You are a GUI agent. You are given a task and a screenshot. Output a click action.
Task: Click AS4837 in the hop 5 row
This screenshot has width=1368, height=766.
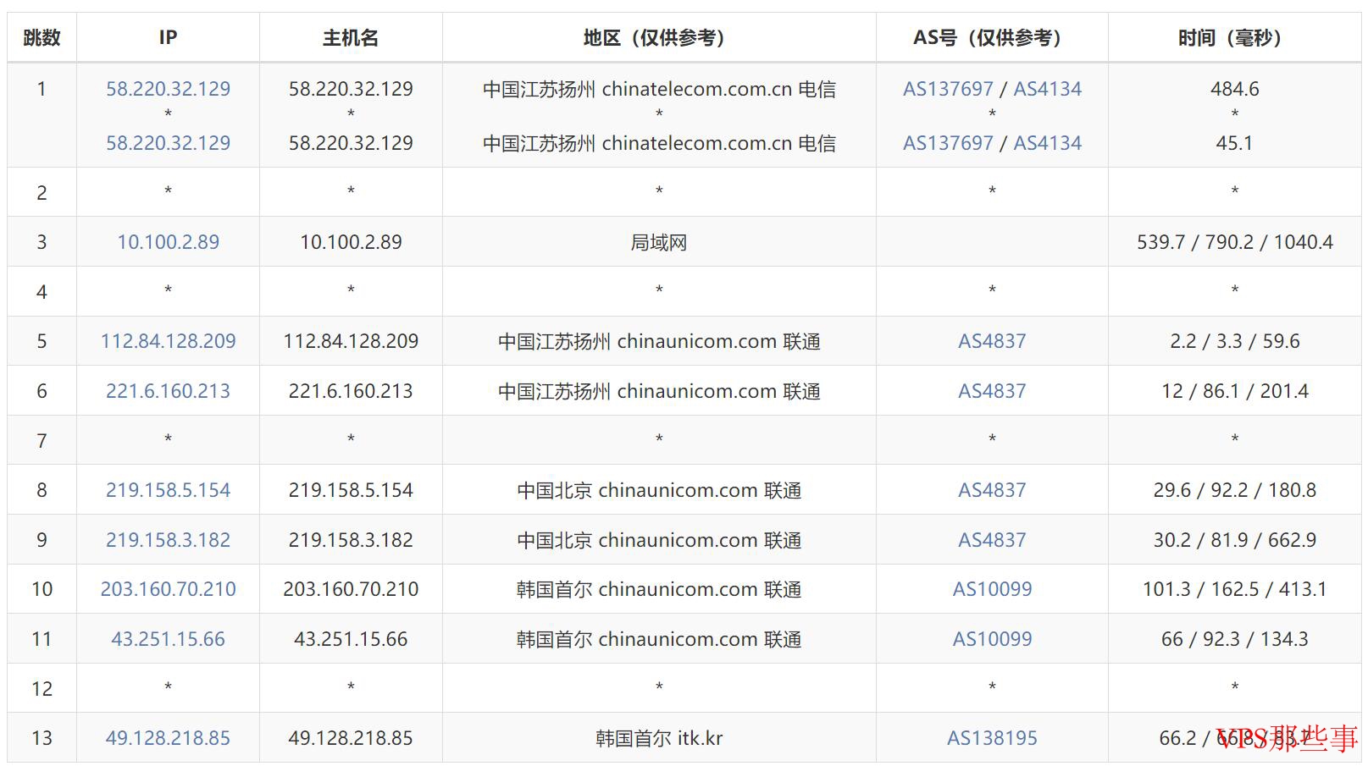point(992,341)
